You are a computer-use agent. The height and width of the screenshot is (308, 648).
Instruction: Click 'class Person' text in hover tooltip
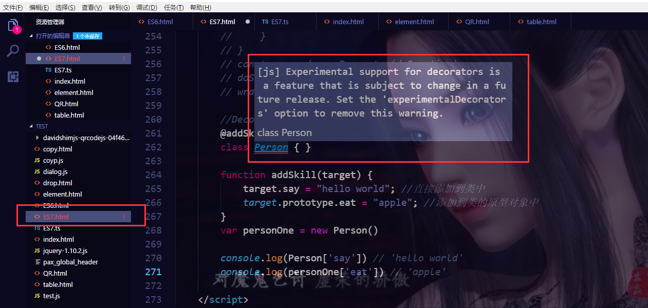(x=285, y=132)
